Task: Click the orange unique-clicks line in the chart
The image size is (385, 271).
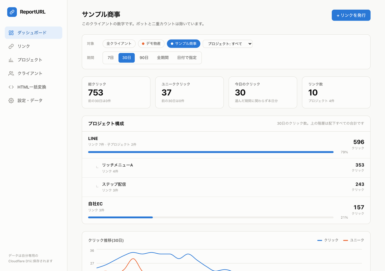Action: click(133, 259)
